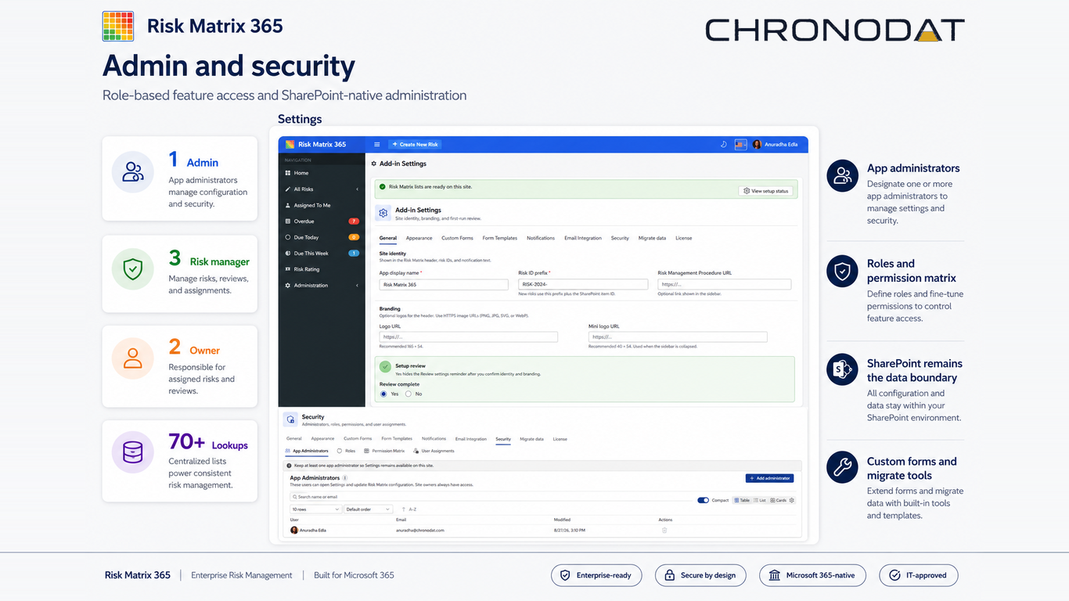Click the anuradha@chronodat.com email cell
This screenshot has width=1069, height=601.
click(419, 531)
